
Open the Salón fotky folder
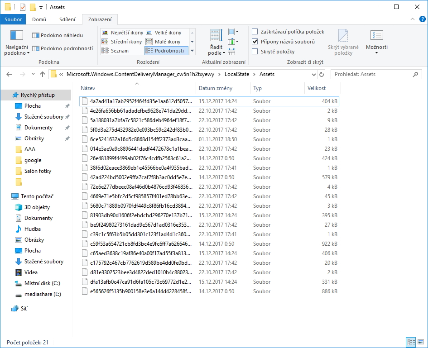[x=38, y=171]
